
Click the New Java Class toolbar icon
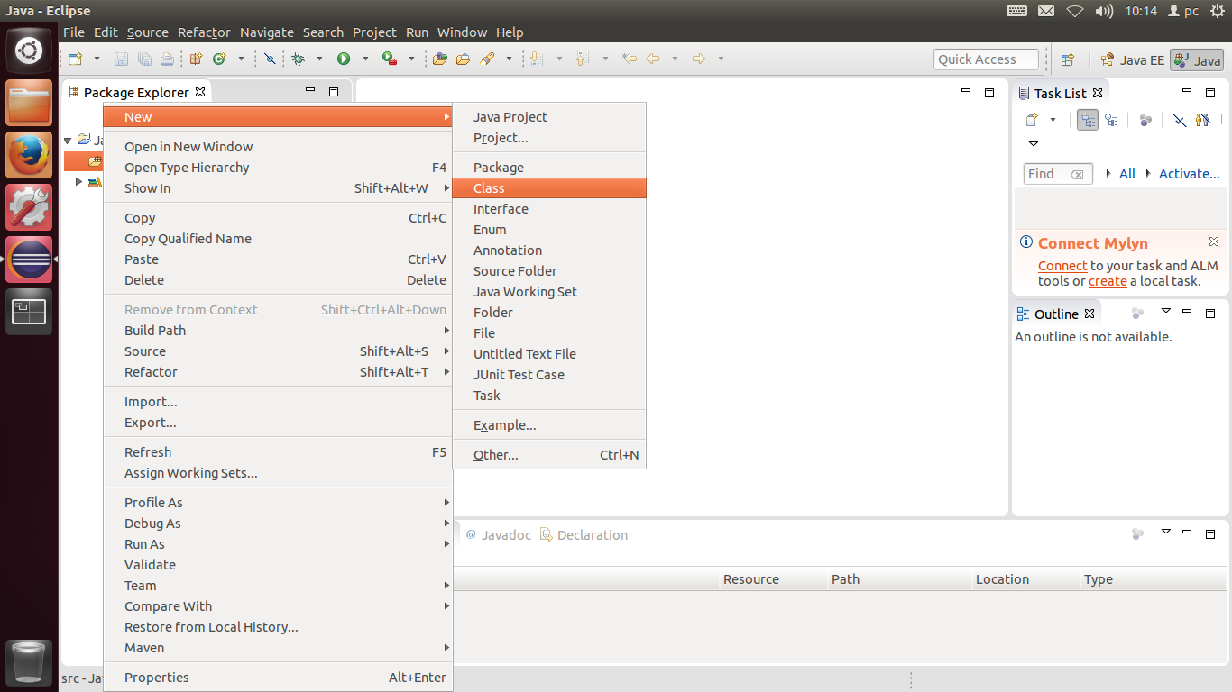(x=218, y=59)
